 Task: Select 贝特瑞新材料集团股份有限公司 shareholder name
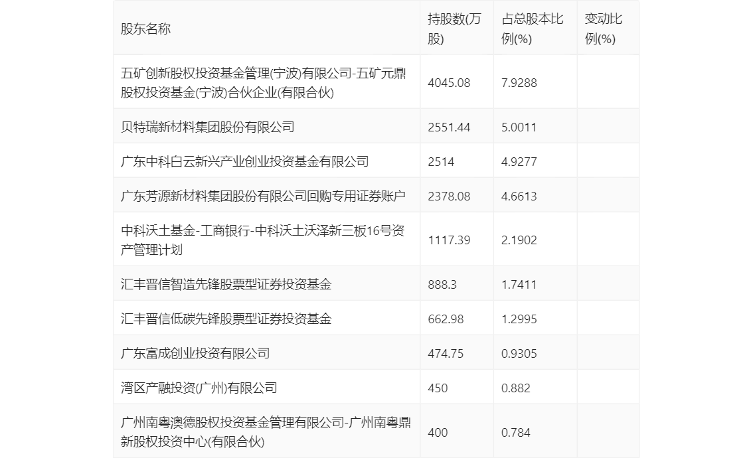[207, 127]
